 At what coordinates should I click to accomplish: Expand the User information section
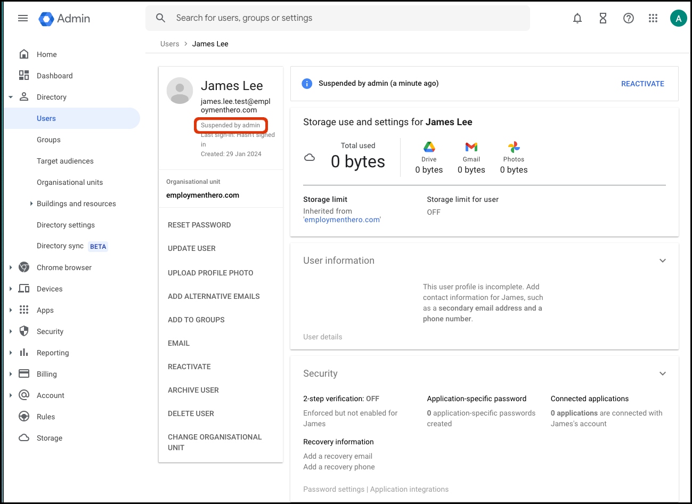point(662,261)
